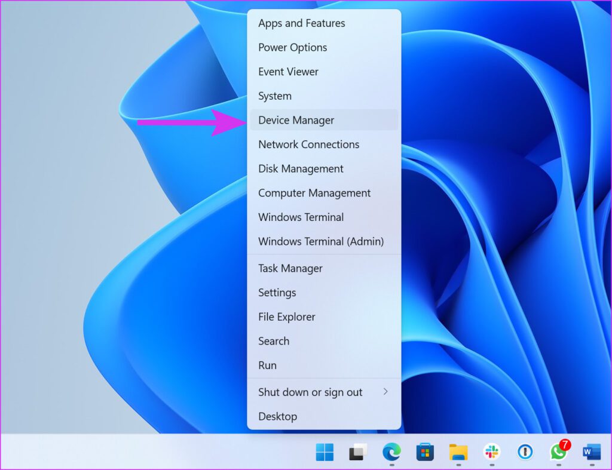This screenshot has height=470, width=612.
Task: Open Microsoft Edge from the taskbar
Action: tap(392, 452)
